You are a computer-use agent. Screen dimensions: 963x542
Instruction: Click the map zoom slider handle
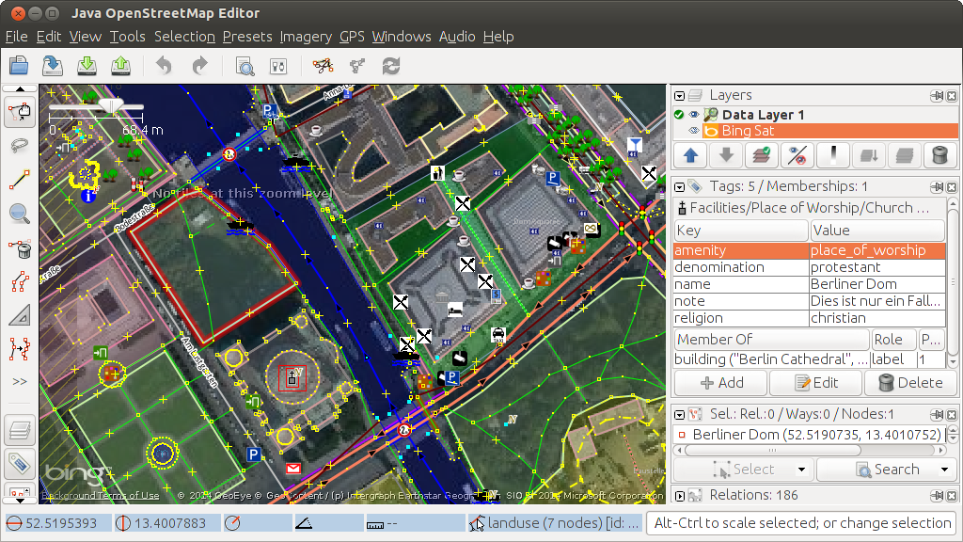(x=112, y=107)
